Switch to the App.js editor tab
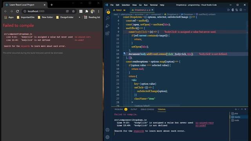 point(119,10)
